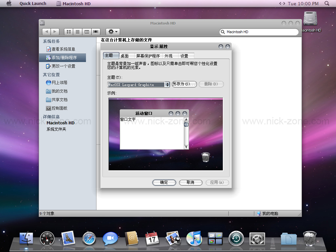Open Spotlight search magnifier
Viewport: 336px width, 252px height.
coord(327,3)
